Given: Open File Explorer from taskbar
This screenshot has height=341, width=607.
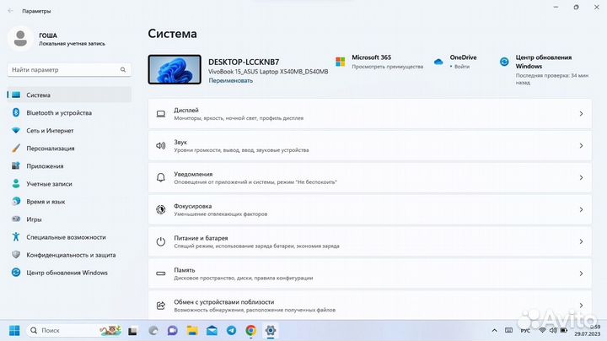Looking at the screenshot, I should click(x=192, y=331).
